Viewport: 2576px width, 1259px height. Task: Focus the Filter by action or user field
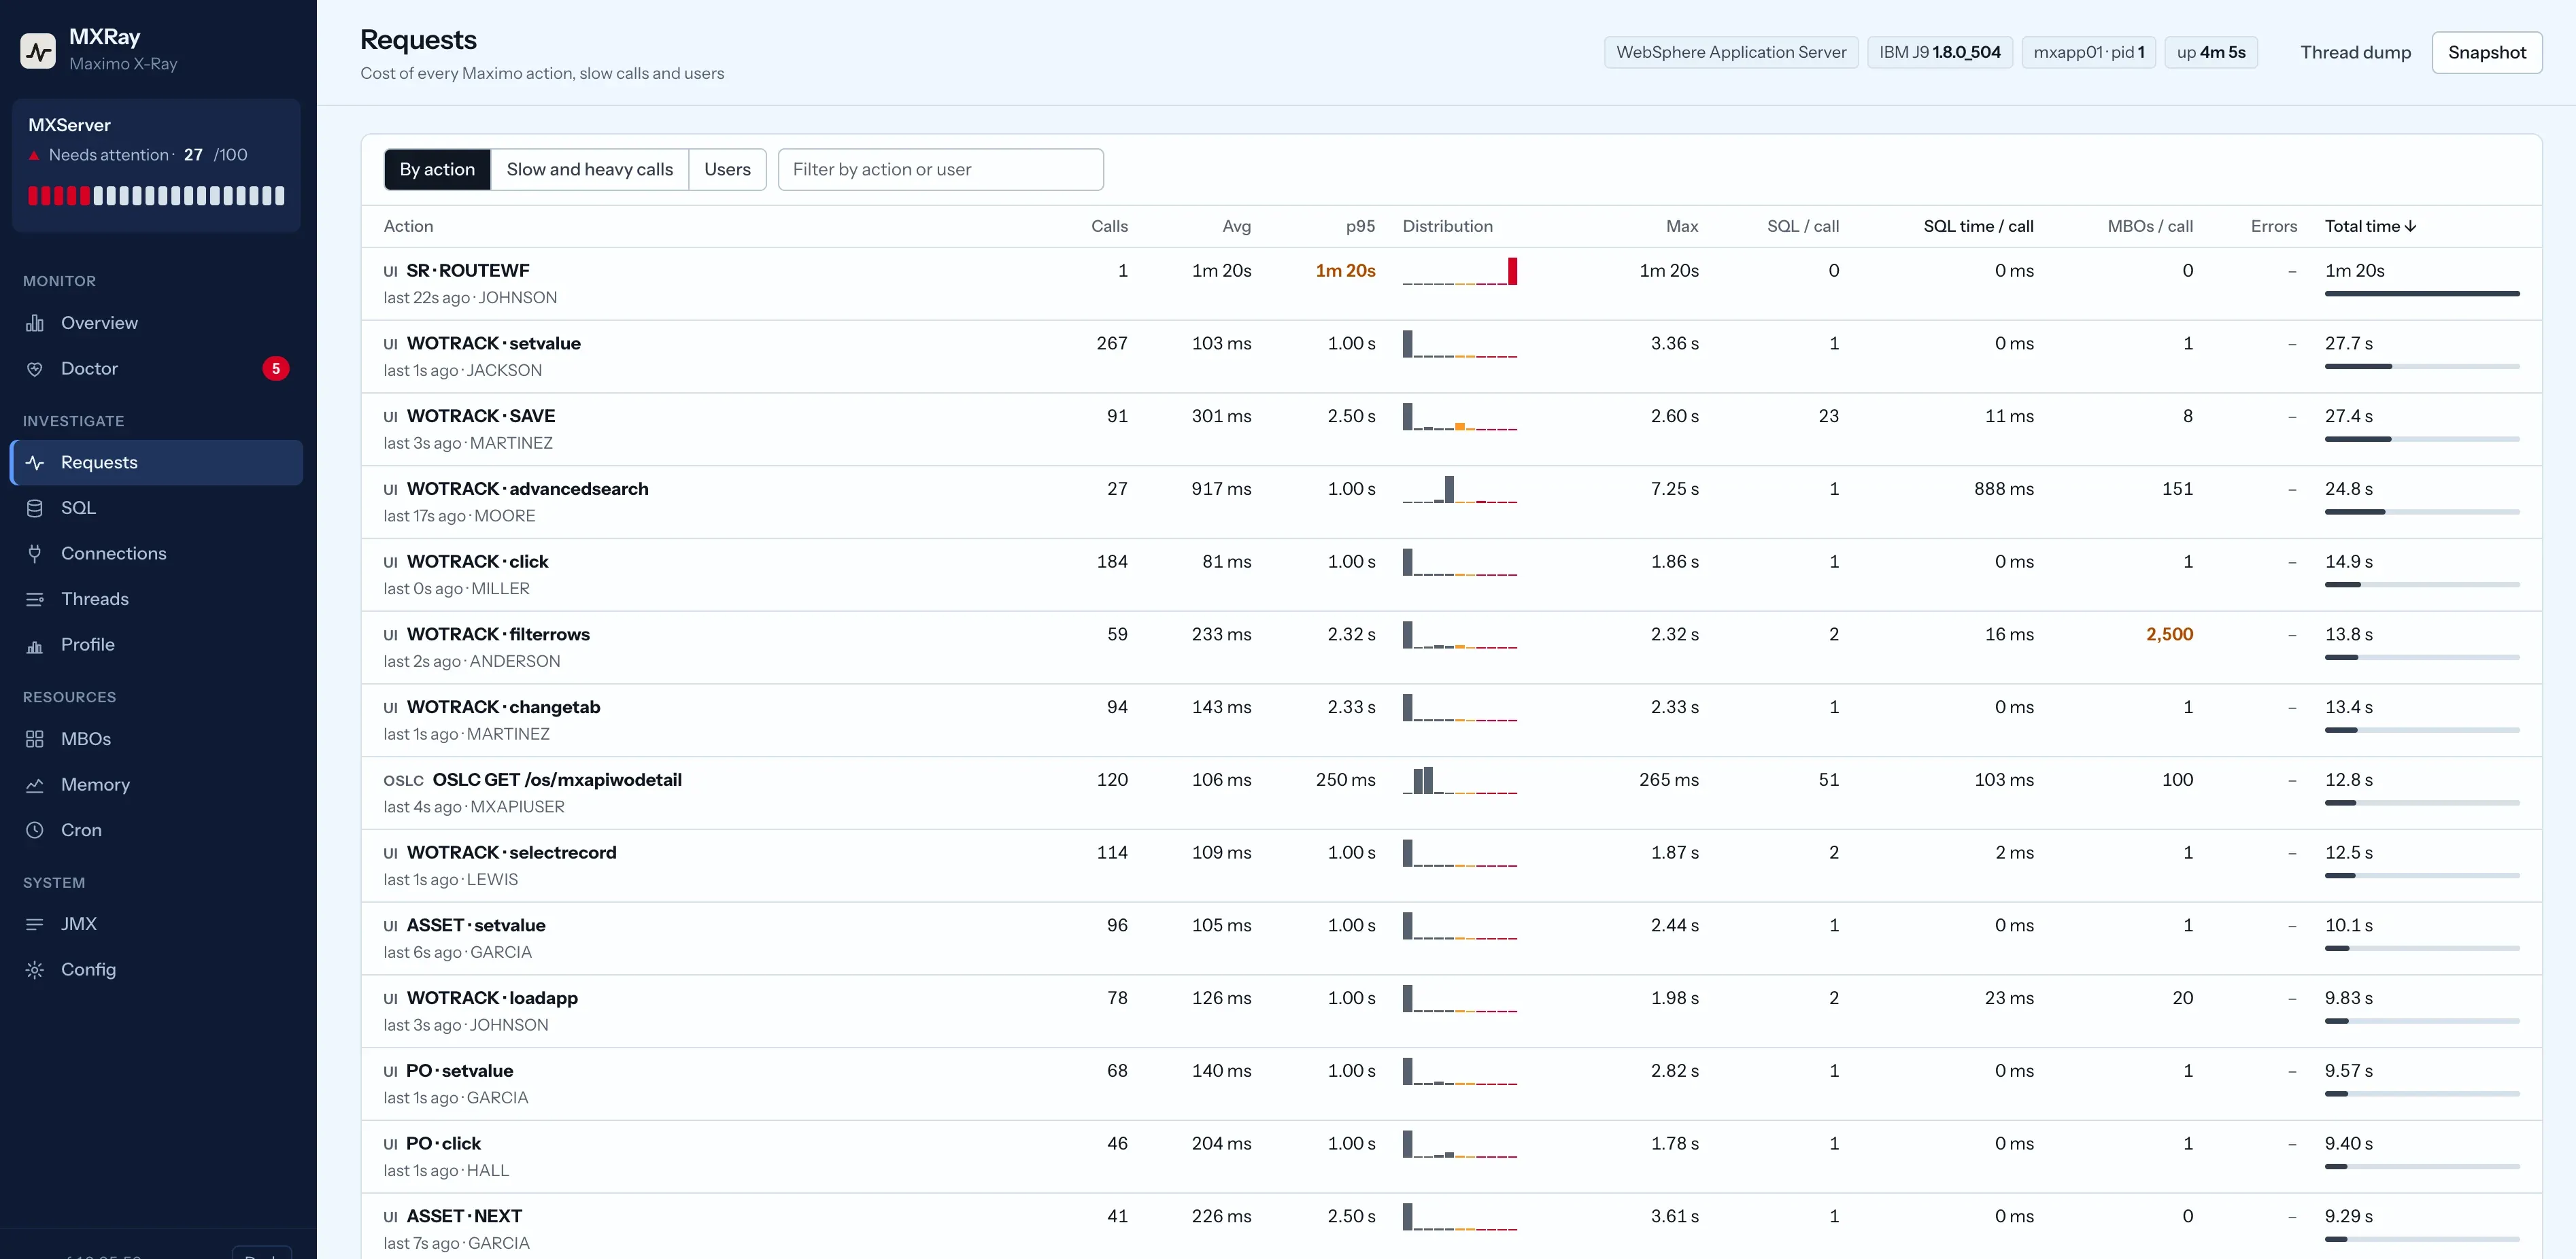940,170
